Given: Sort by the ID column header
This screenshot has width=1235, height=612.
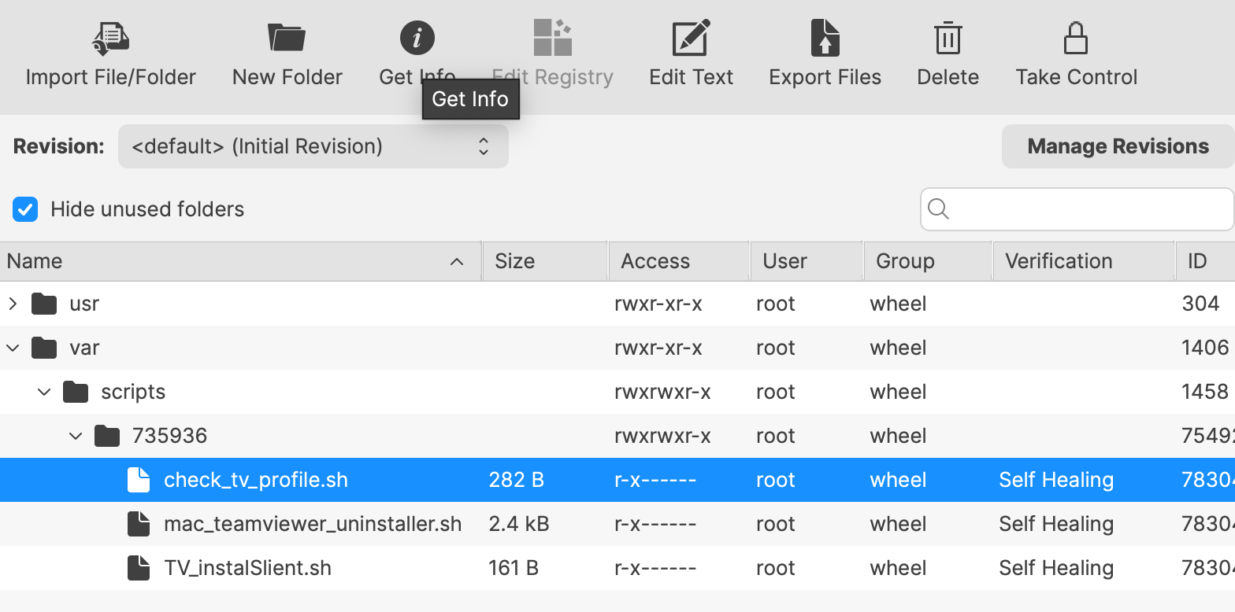Looking at the screenshot, I should 1206,261.
